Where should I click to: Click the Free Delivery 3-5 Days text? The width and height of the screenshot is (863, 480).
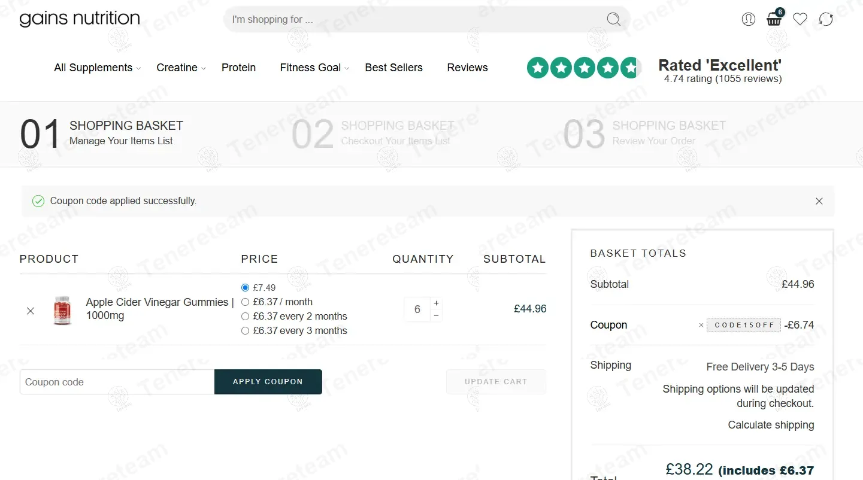click(x=760, y=367)
